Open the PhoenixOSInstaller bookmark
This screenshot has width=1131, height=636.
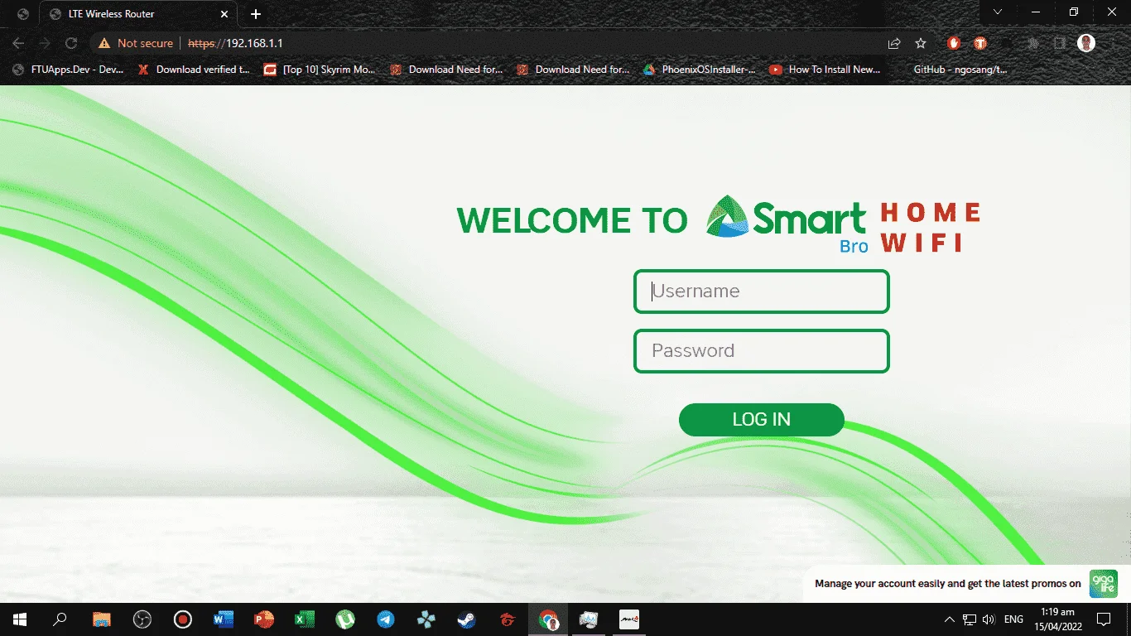700,70
